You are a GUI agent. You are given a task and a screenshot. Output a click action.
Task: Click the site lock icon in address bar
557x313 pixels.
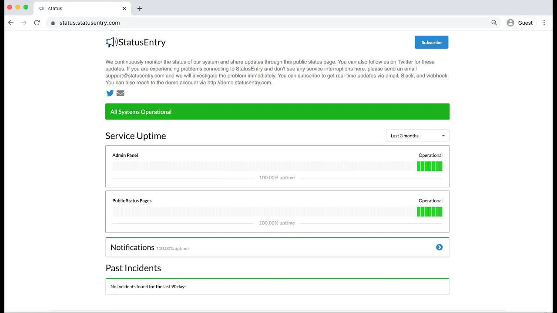tap(53, 23)
